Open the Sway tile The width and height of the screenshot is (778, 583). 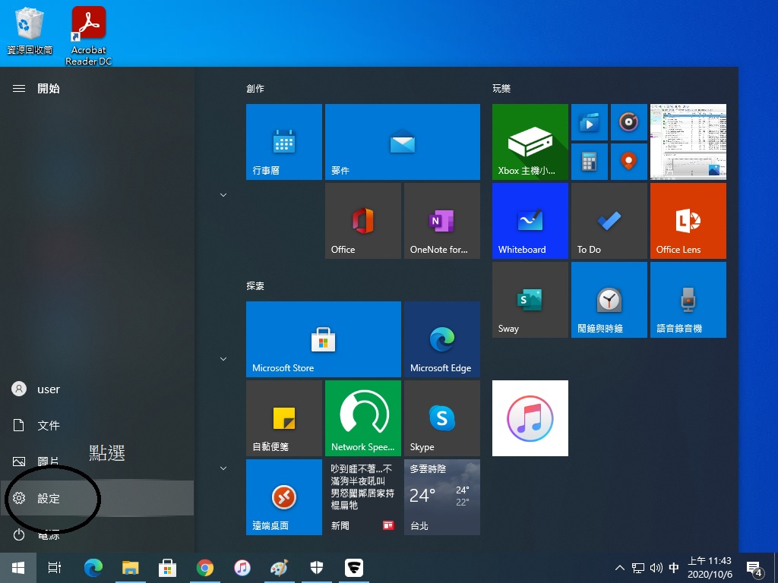(x=530, y=300)
